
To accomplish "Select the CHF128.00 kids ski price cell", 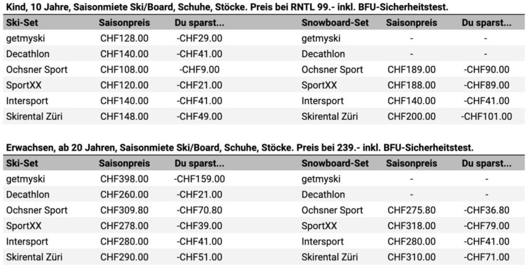I will point(124,38).
